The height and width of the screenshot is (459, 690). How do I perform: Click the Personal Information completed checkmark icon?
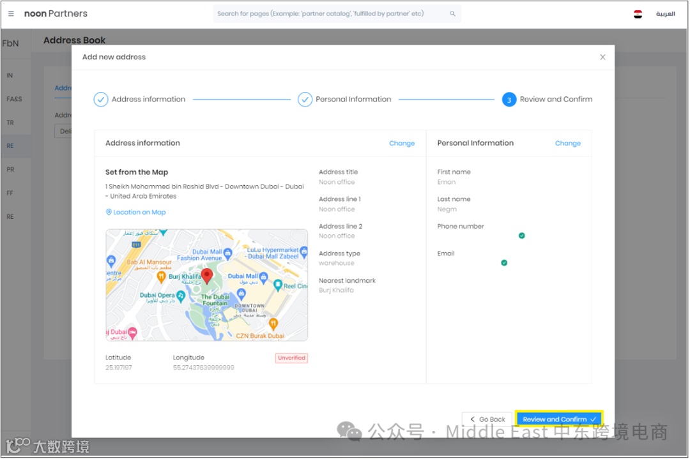point(305,100)
